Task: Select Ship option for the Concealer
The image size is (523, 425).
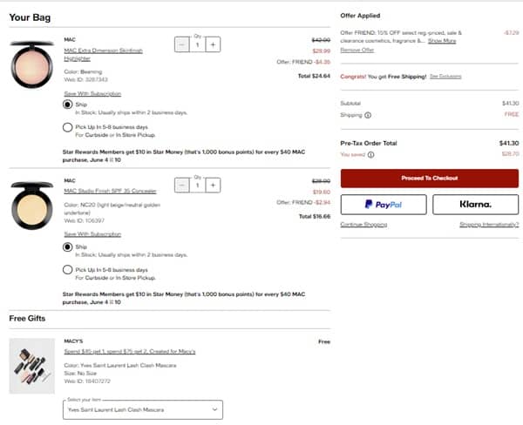Action: (x=69, y=246)
